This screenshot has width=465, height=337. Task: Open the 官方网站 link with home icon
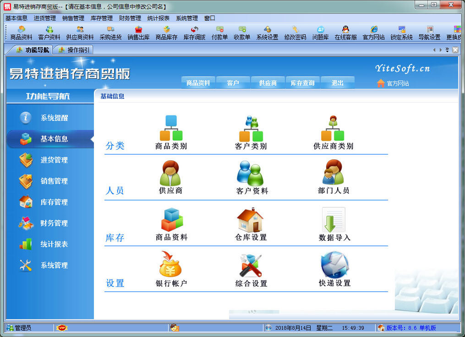(x=393, y=83)
